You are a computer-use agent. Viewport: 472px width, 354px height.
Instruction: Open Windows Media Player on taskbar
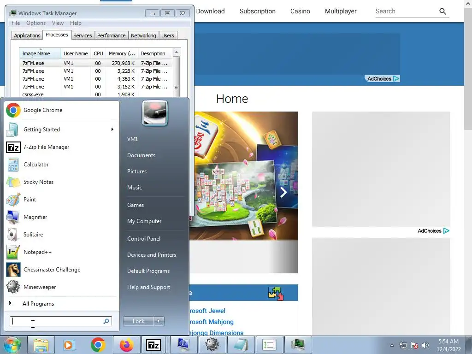click(x=69, y=345)
